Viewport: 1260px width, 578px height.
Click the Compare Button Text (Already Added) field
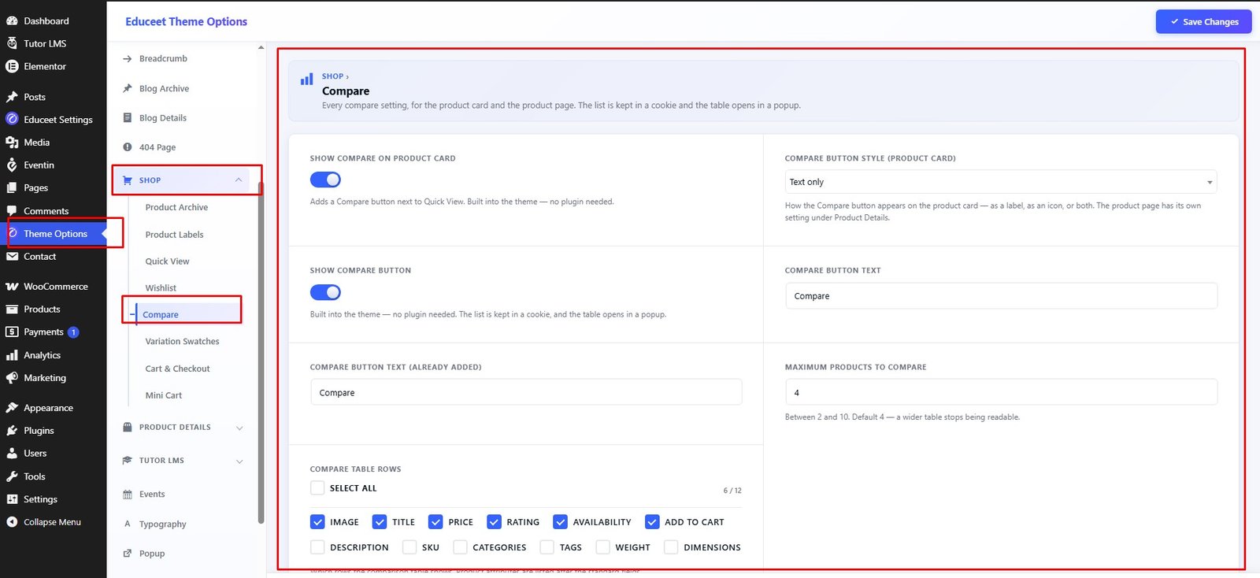click(x=526, y=392)
